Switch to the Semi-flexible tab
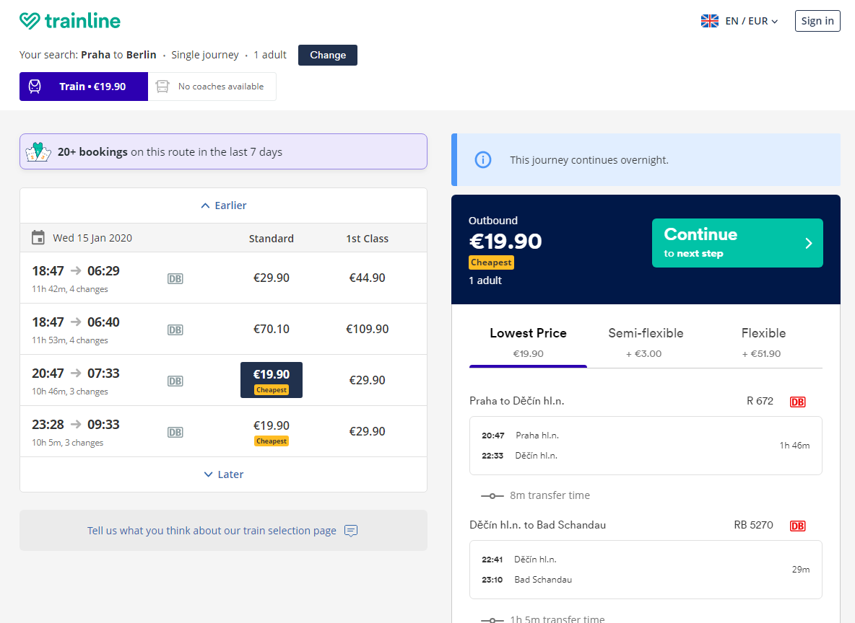855x623 pixels. (646, 342)
